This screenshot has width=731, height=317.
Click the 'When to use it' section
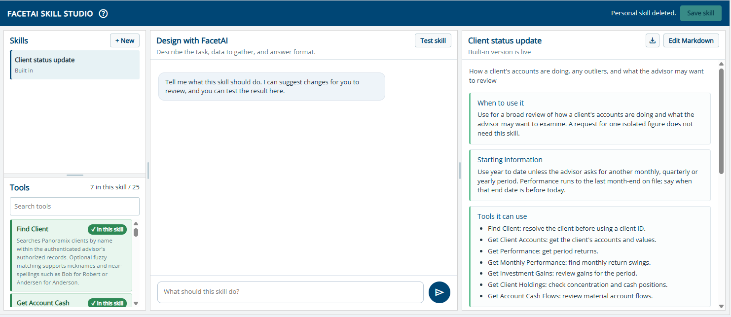[590, 118]
